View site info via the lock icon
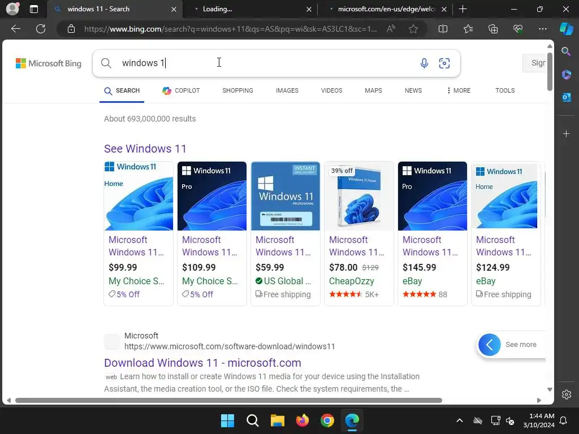 71,29
